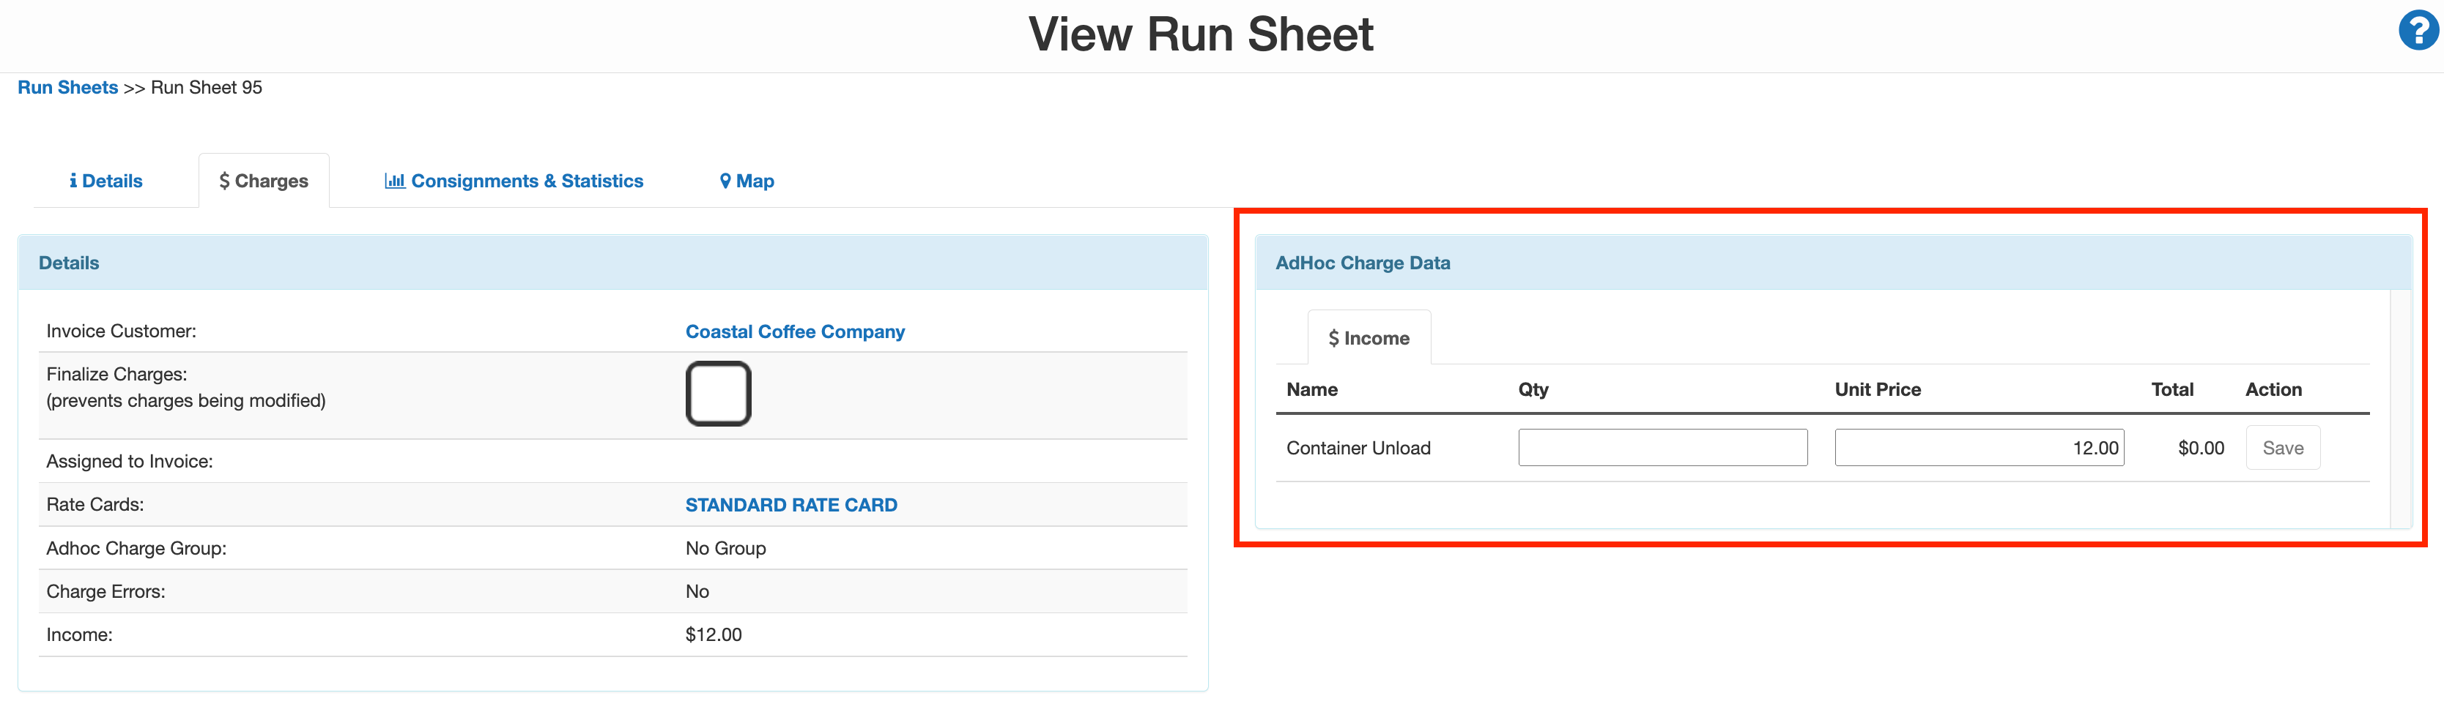Click the Container Unload row name
Viewport: 2444px width, 701px height.
[x=1358, y=448]
